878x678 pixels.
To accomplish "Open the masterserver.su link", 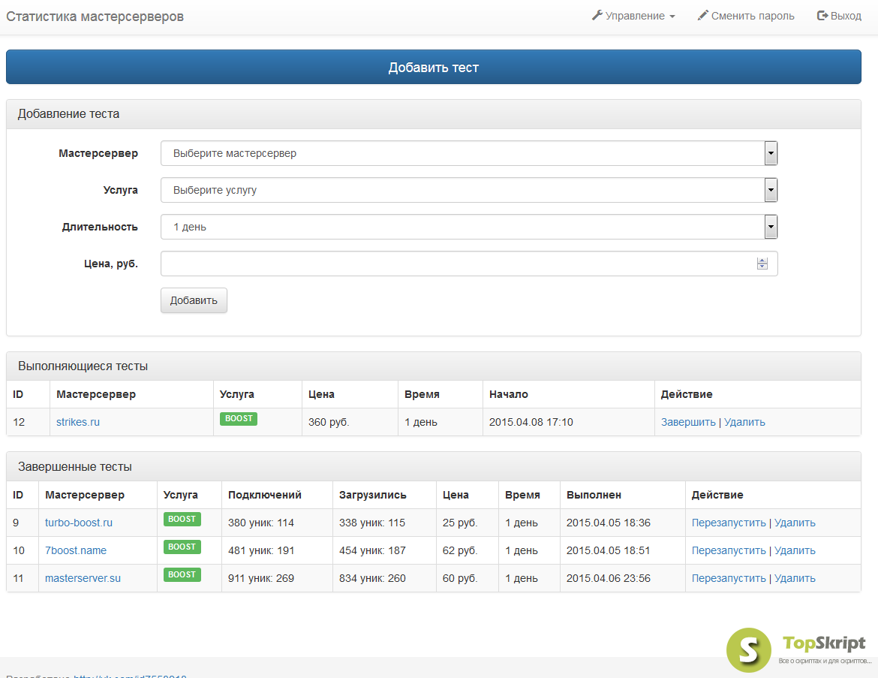I will [x=83, y=578].
